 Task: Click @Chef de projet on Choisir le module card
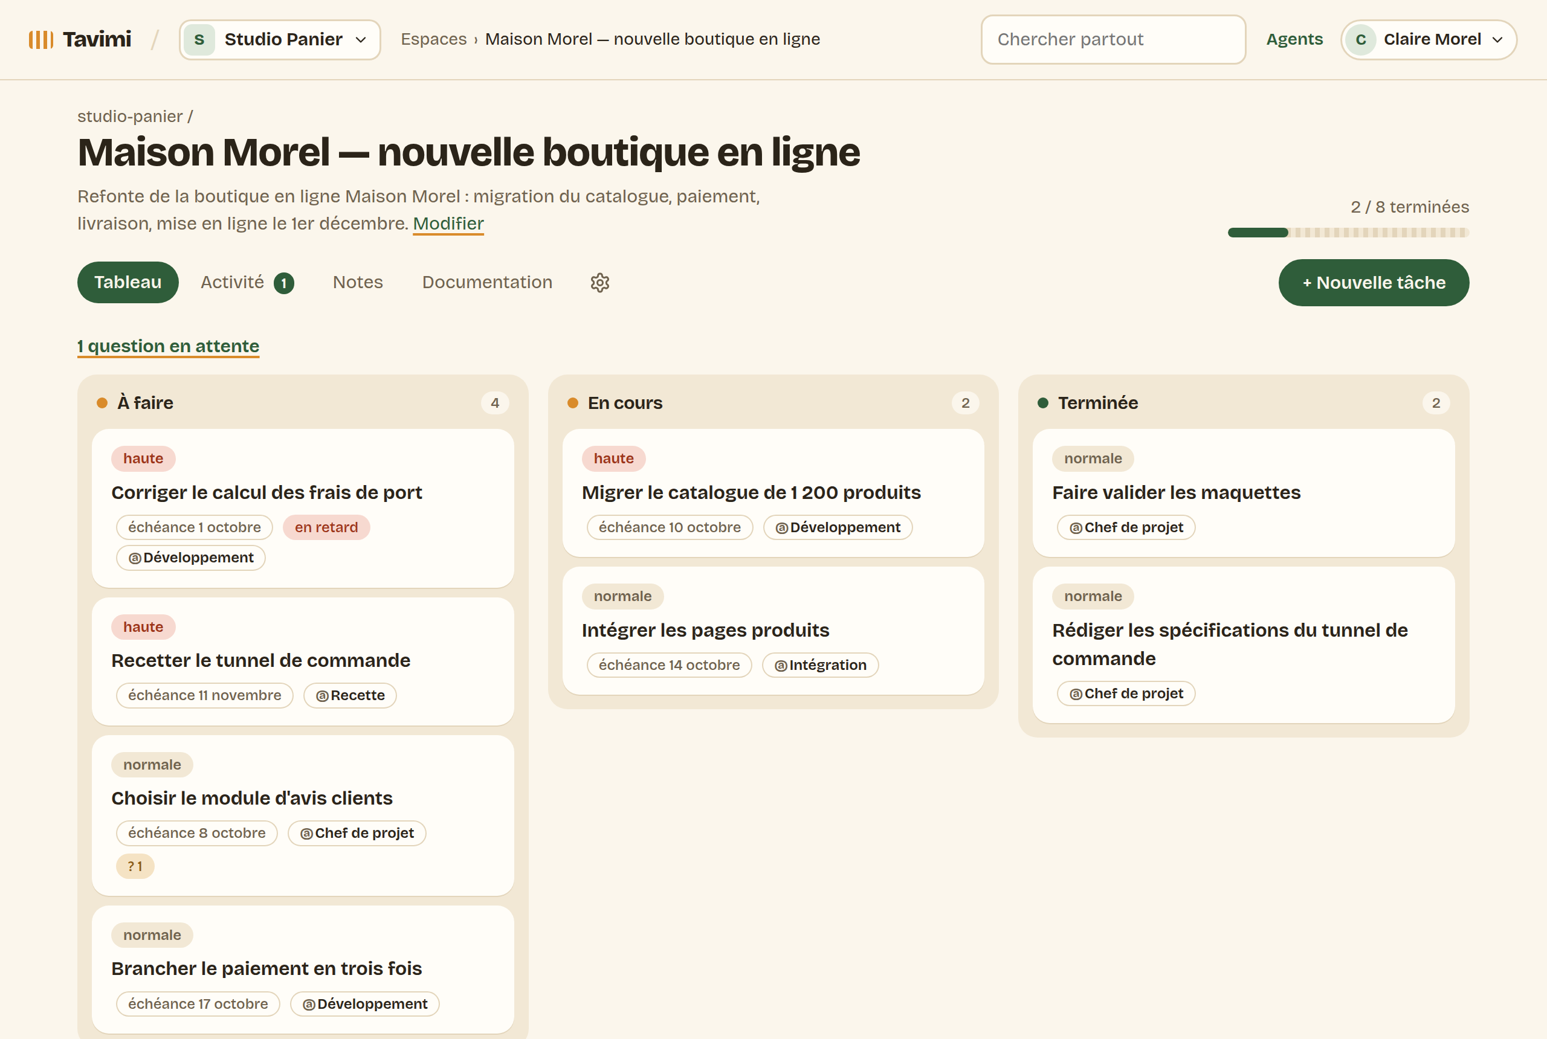point(357,833)
